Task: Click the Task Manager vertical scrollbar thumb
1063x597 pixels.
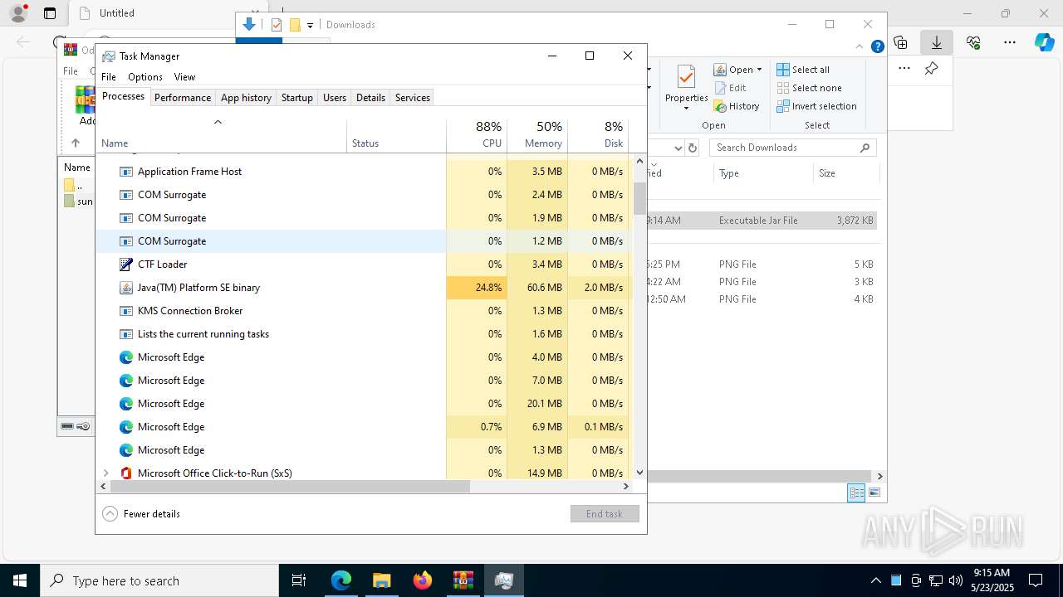Action: coord(639,198)
